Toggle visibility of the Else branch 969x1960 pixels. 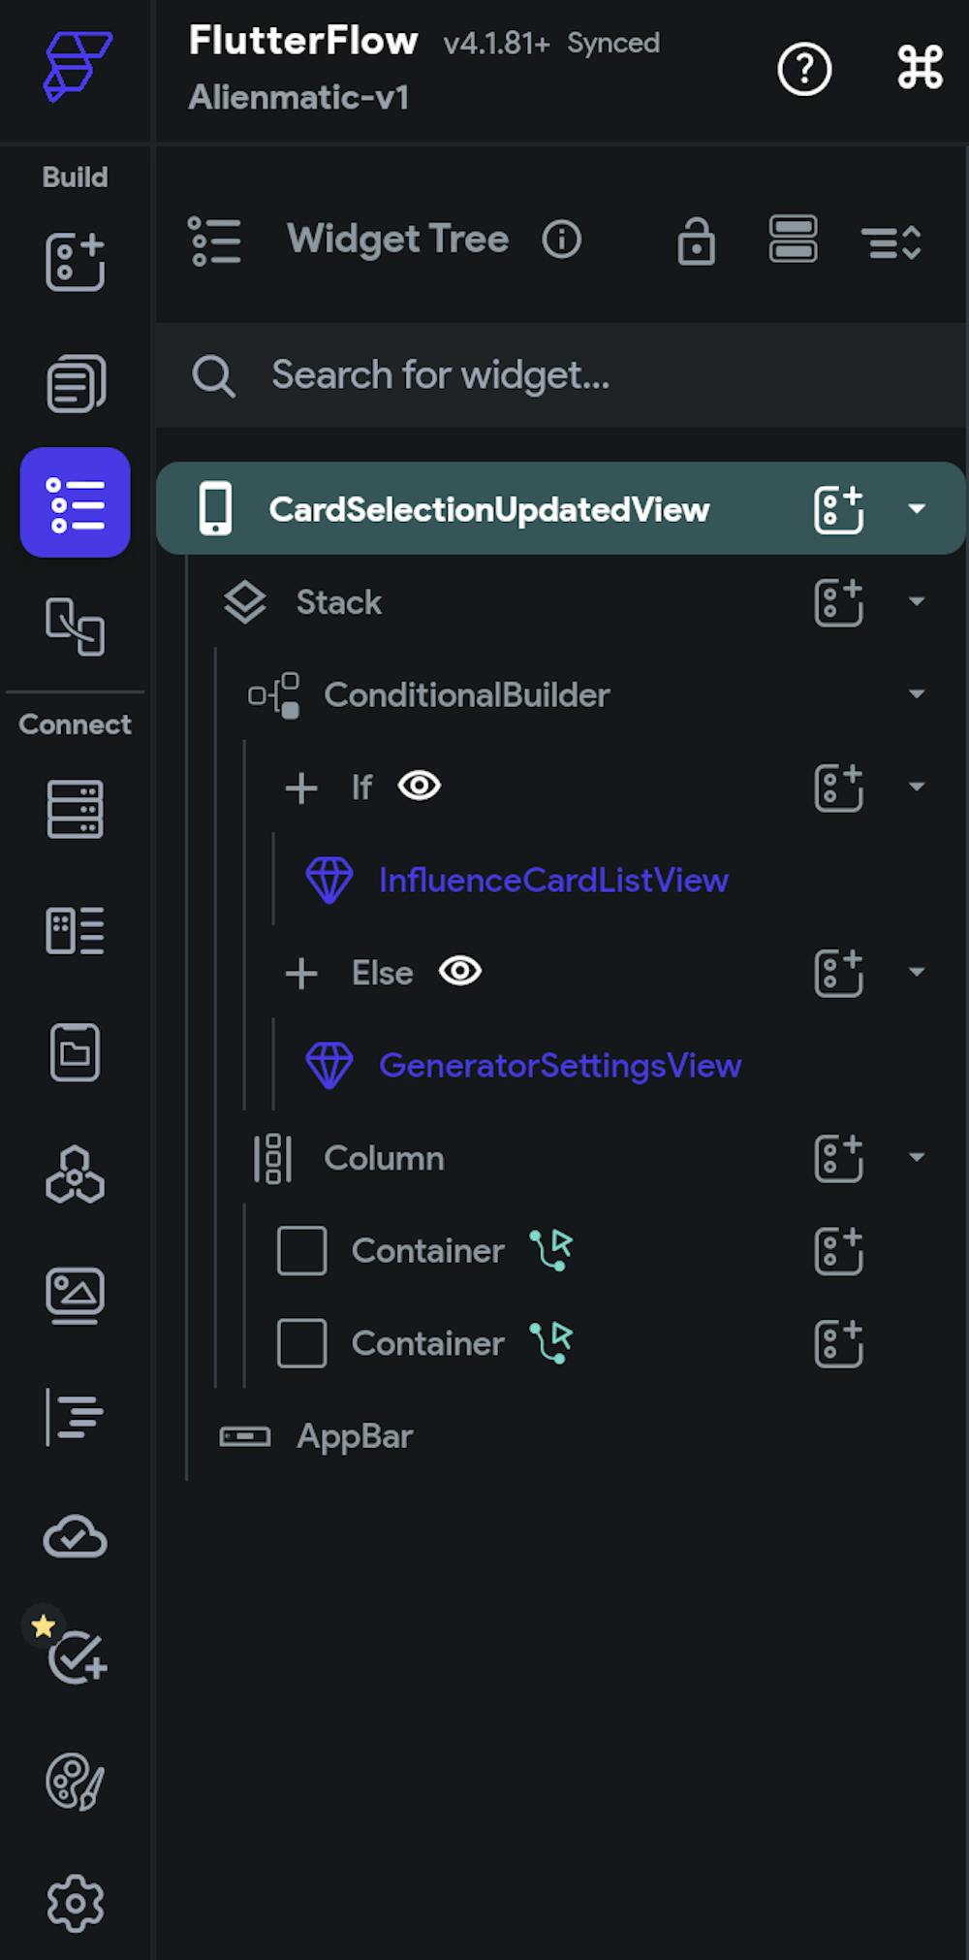pos(460,971)
